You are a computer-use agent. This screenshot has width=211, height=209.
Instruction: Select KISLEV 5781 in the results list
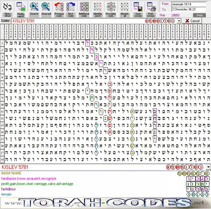[15, 167]
